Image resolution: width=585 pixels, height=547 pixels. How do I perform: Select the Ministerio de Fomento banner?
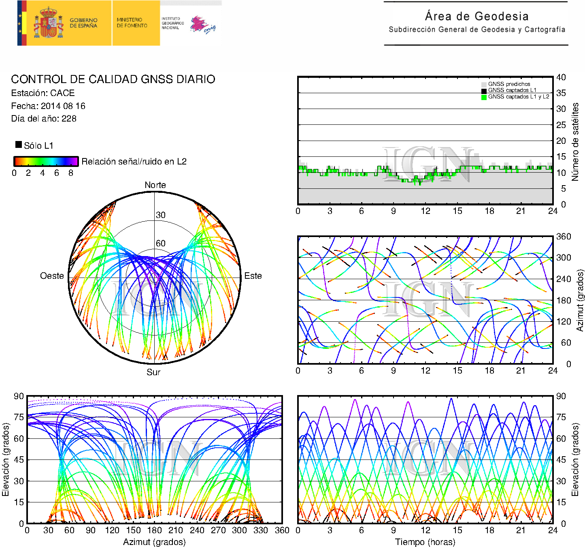pos(132,23)
